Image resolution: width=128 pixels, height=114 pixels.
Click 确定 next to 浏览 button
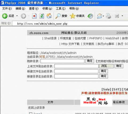pos(119,66)
